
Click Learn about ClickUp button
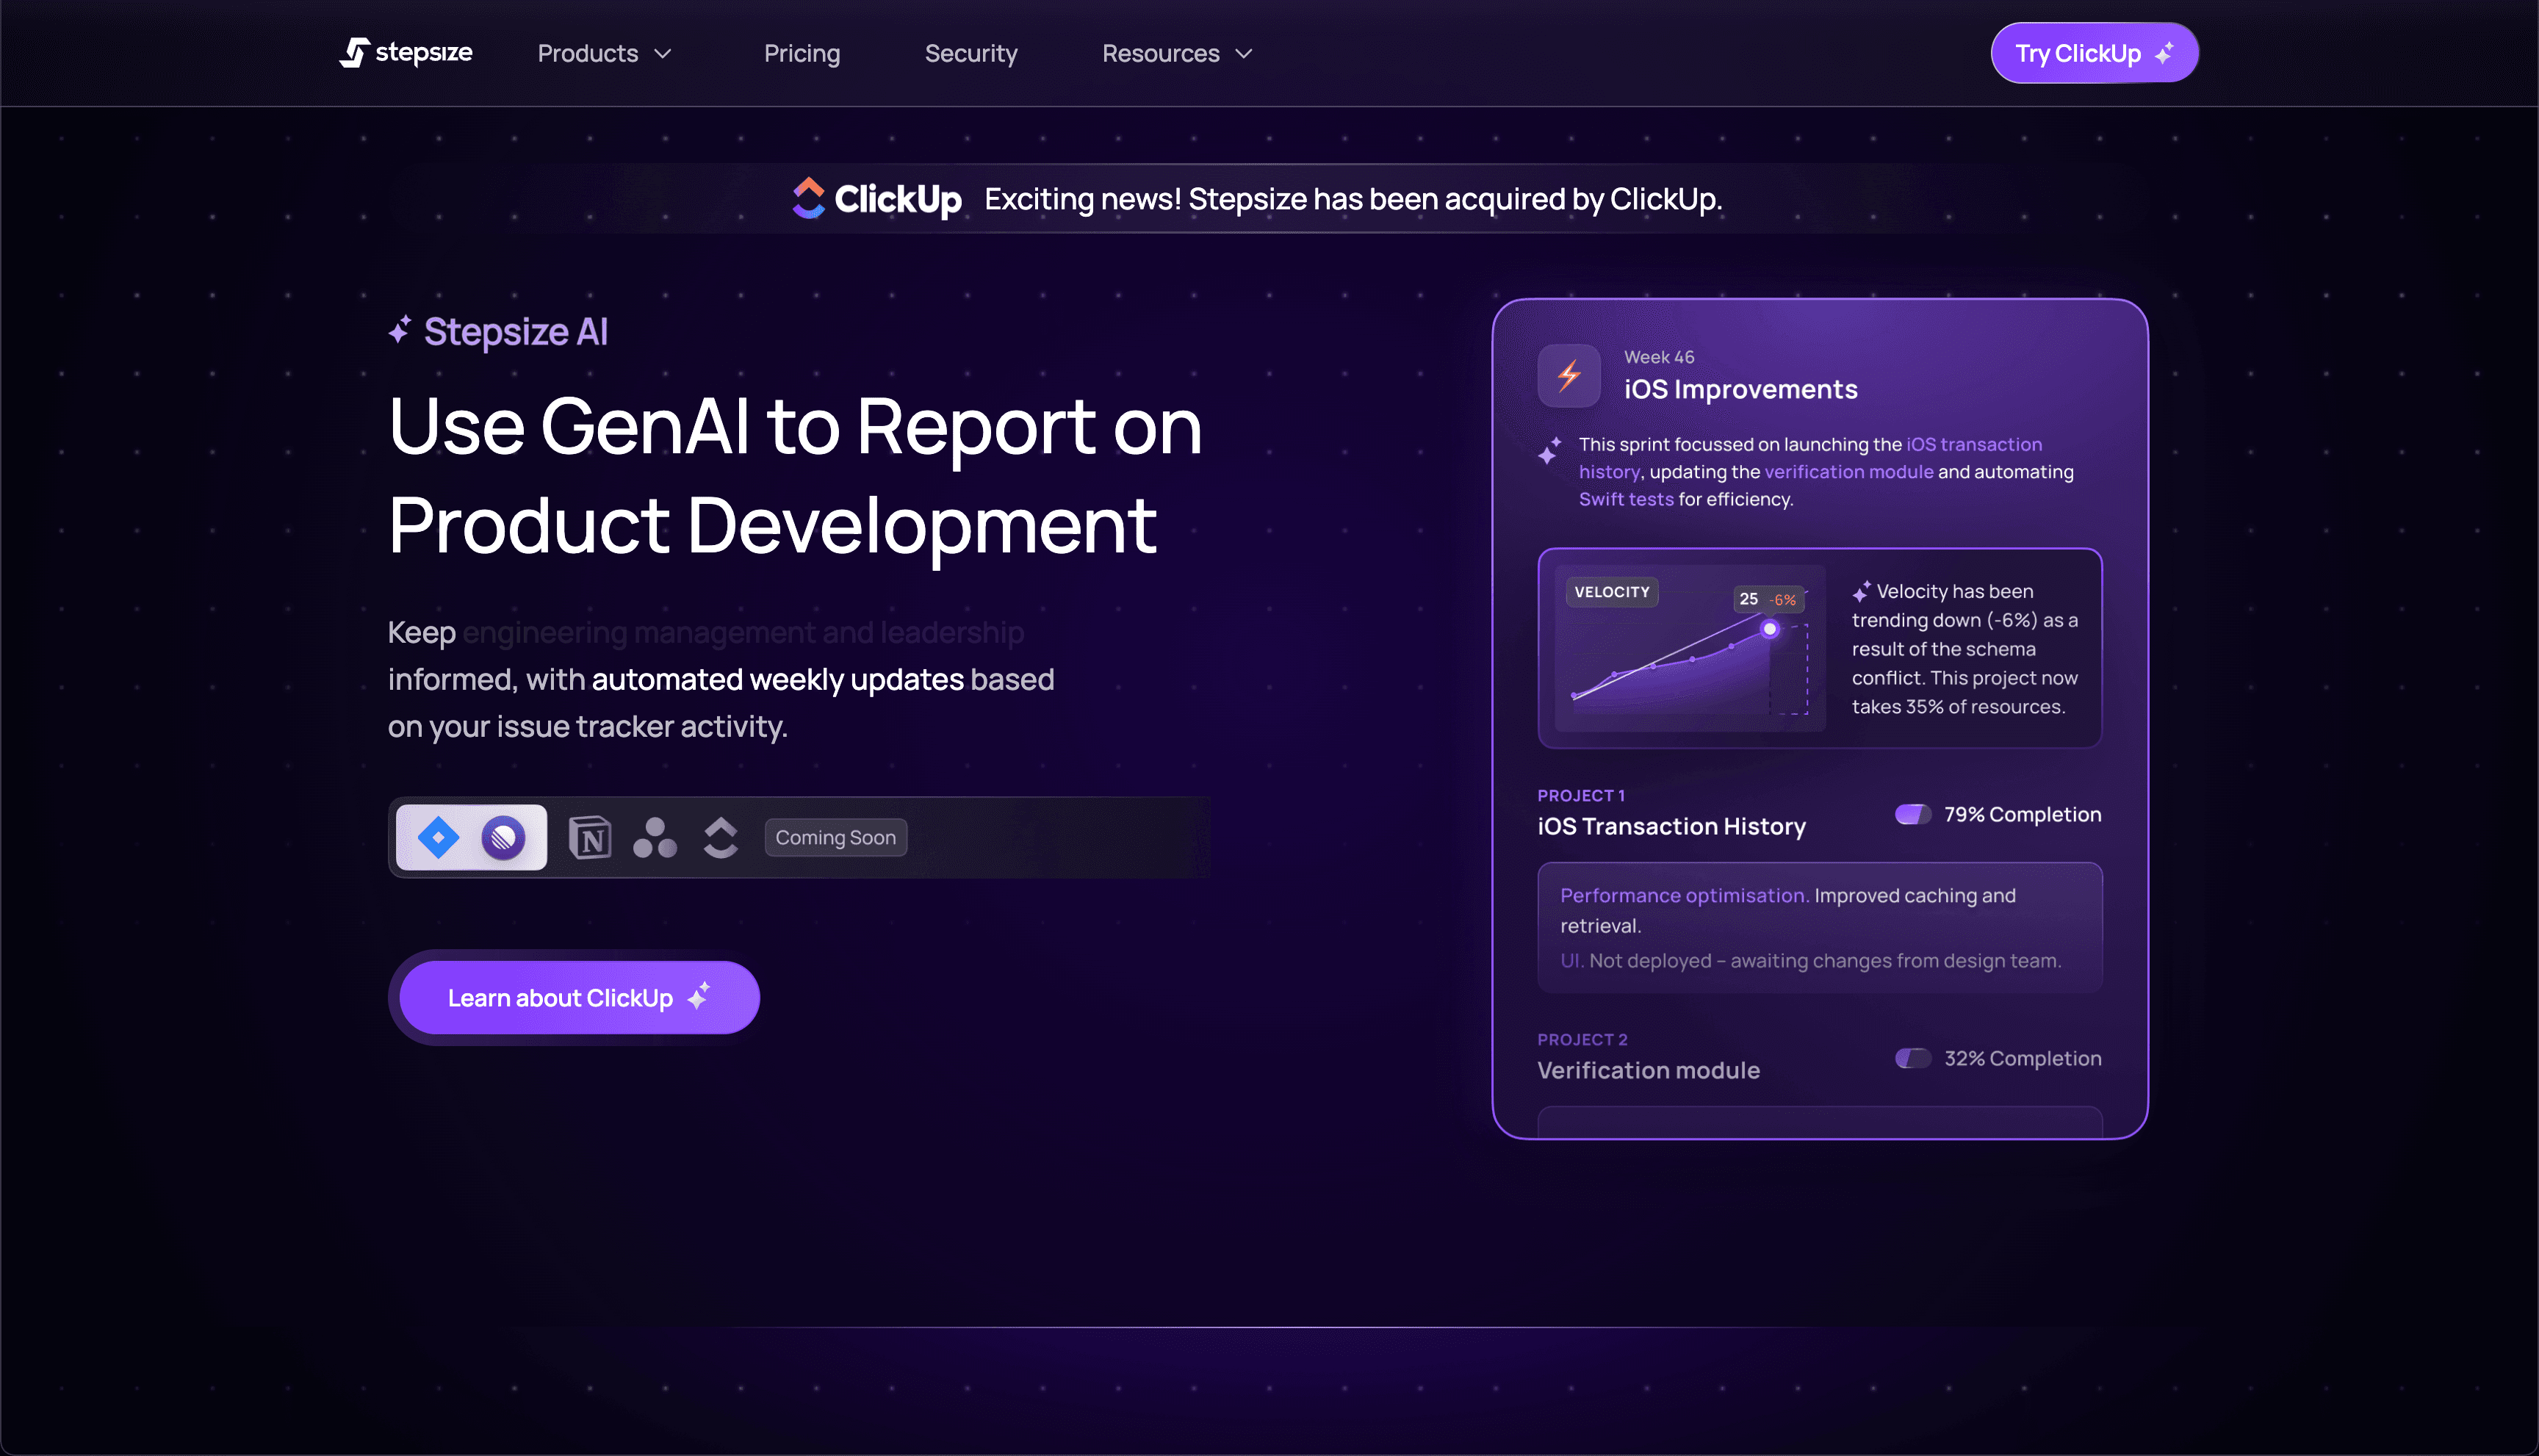point(578,997)
